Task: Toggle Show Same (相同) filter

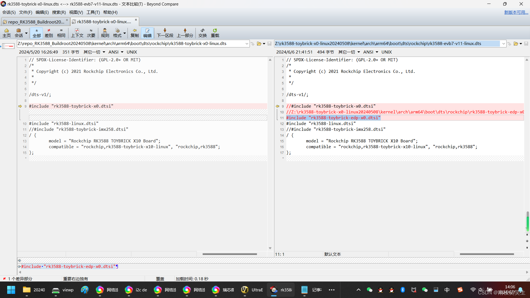Action: pos(61,33)
